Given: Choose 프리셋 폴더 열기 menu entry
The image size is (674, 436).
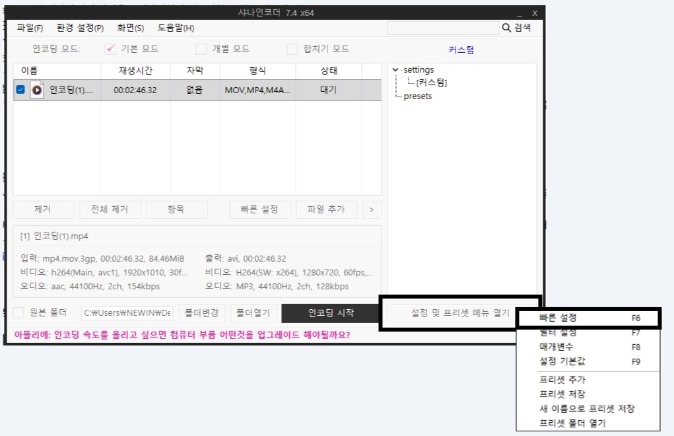Looking at the screenshot, I should pos(588,423).
